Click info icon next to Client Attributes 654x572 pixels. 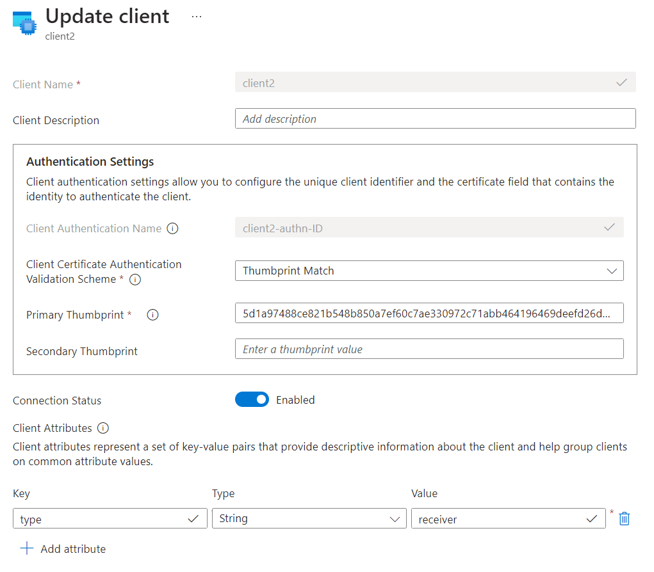(x=103, y=428)
